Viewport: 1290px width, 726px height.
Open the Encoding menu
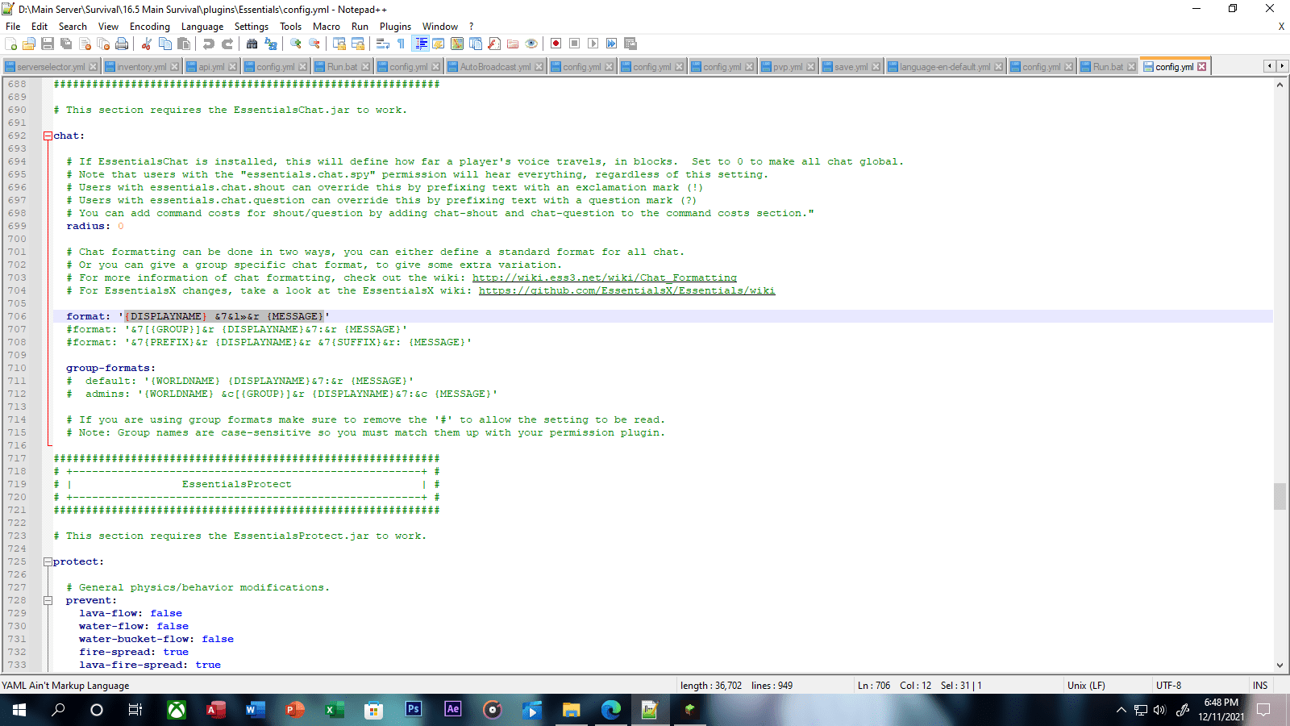150,27
